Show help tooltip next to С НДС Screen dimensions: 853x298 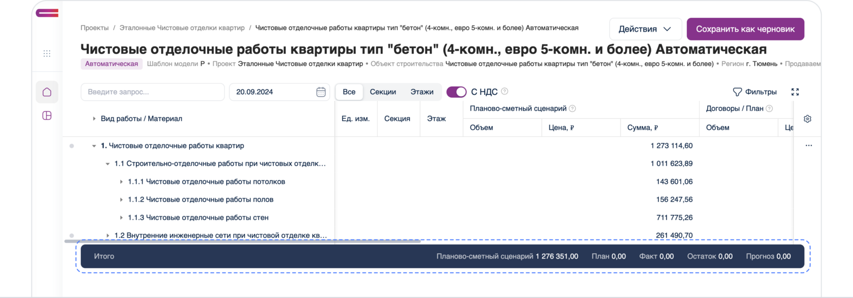coord(504,91)
